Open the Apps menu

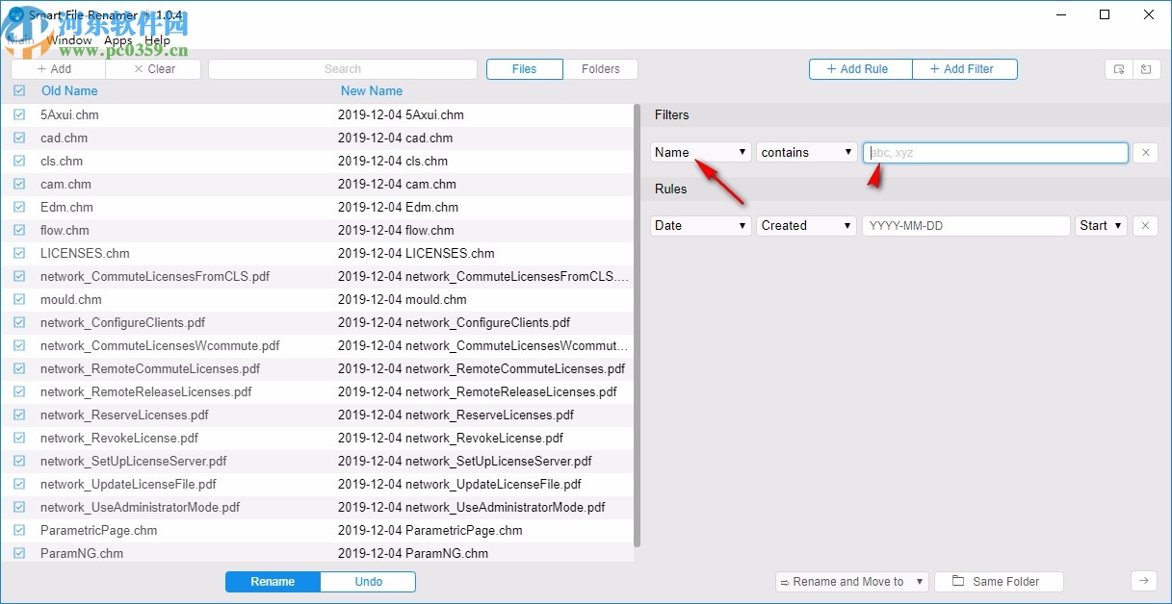tap(117, 39)
